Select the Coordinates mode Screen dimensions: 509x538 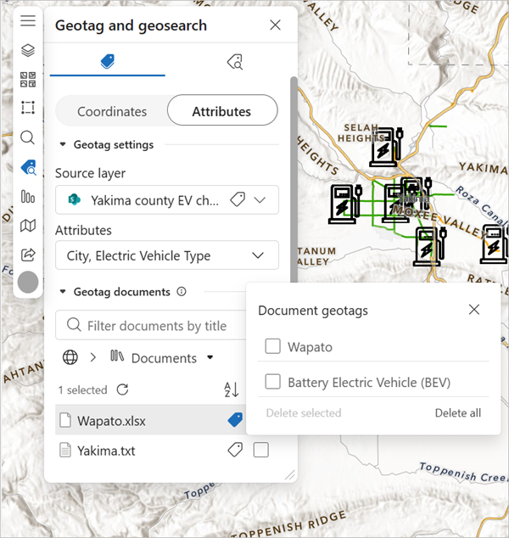point(112,111)
